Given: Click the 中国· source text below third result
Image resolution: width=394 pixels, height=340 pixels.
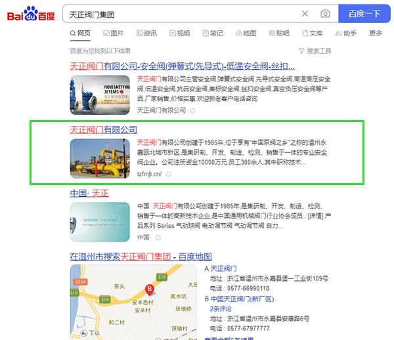Looking at the screenshot, I should 143,238.
